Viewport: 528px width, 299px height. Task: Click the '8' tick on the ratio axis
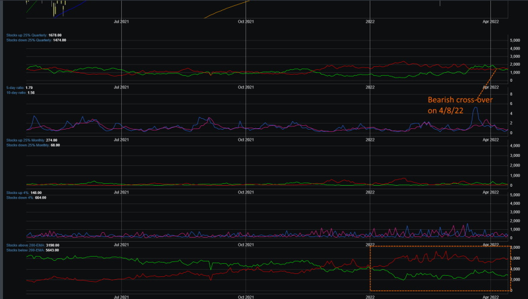point(511,94)
